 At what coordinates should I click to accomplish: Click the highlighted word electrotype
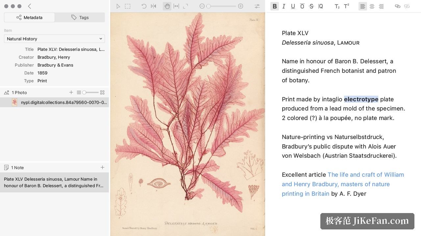point(361,99)
